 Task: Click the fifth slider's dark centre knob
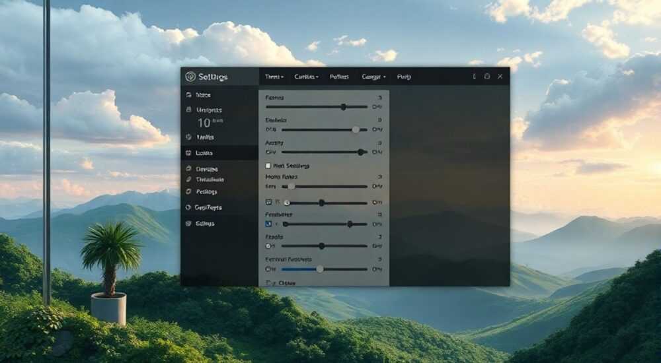322,203
